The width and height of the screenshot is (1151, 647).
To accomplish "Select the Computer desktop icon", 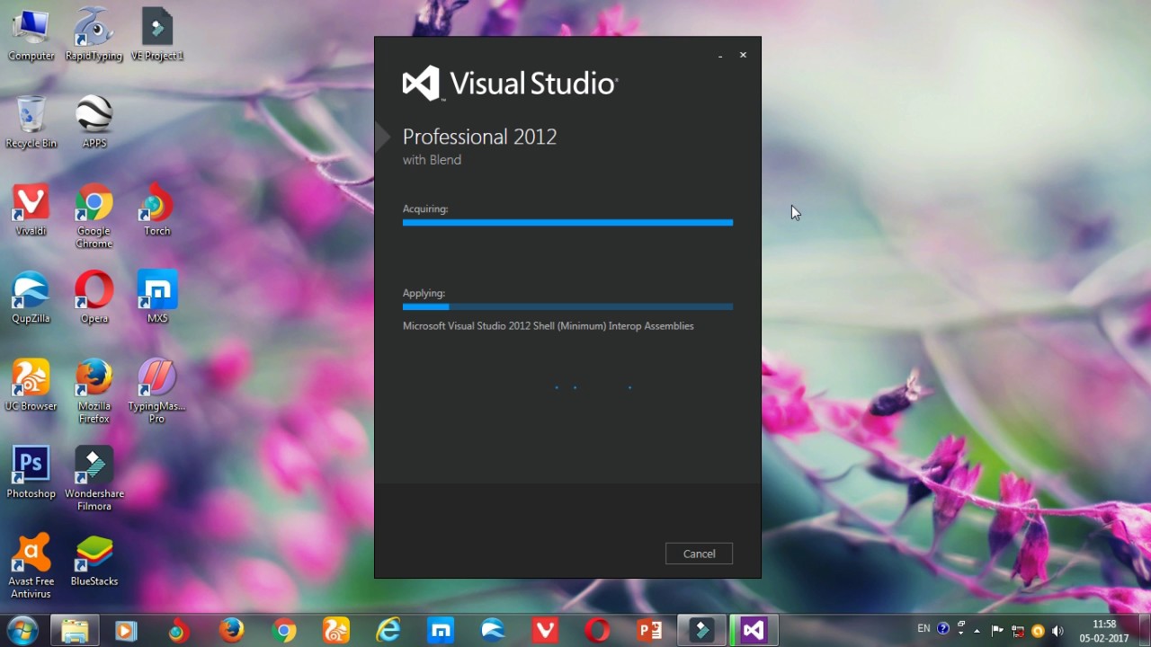I will 31,36.
